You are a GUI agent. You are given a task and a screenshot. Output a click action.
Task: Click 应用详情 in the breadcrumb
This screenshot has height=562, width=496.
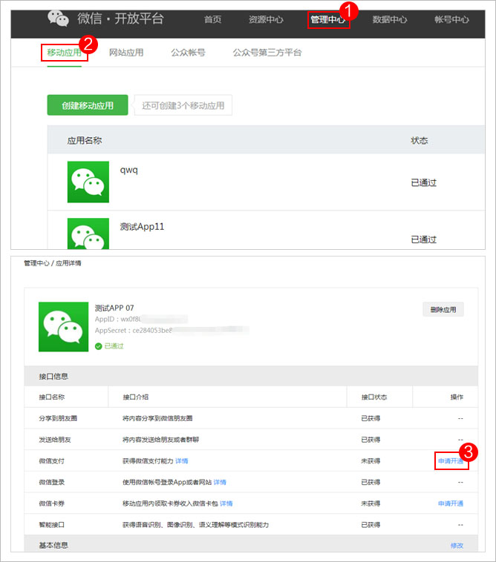coord(68,263)
